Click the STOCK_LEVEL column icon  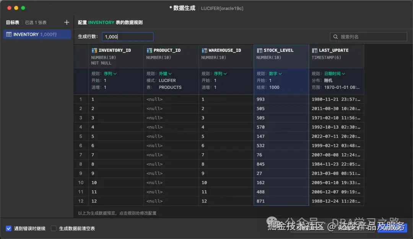pos(259,50)
